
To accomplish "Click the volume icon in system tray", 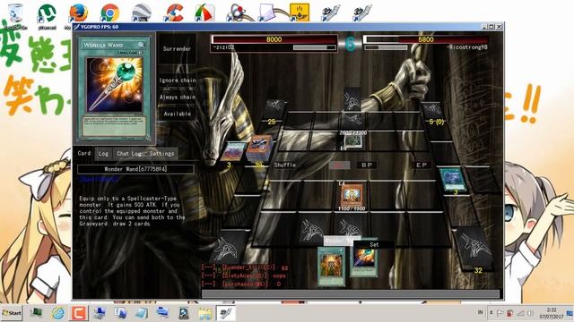I will click(x=530, y=313).
